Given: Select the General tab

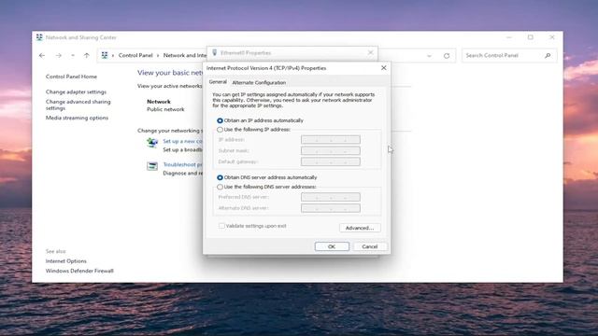Looking at the screenshot, I should point(218,82).
